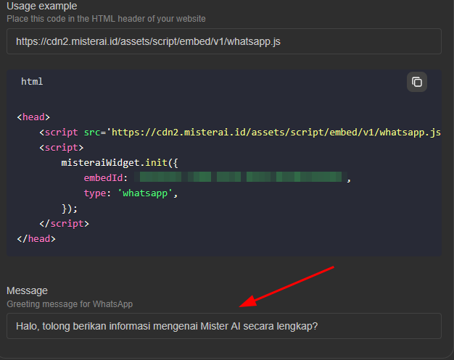Click the 'Message' field label
The image size is (454, 360).
27,290
